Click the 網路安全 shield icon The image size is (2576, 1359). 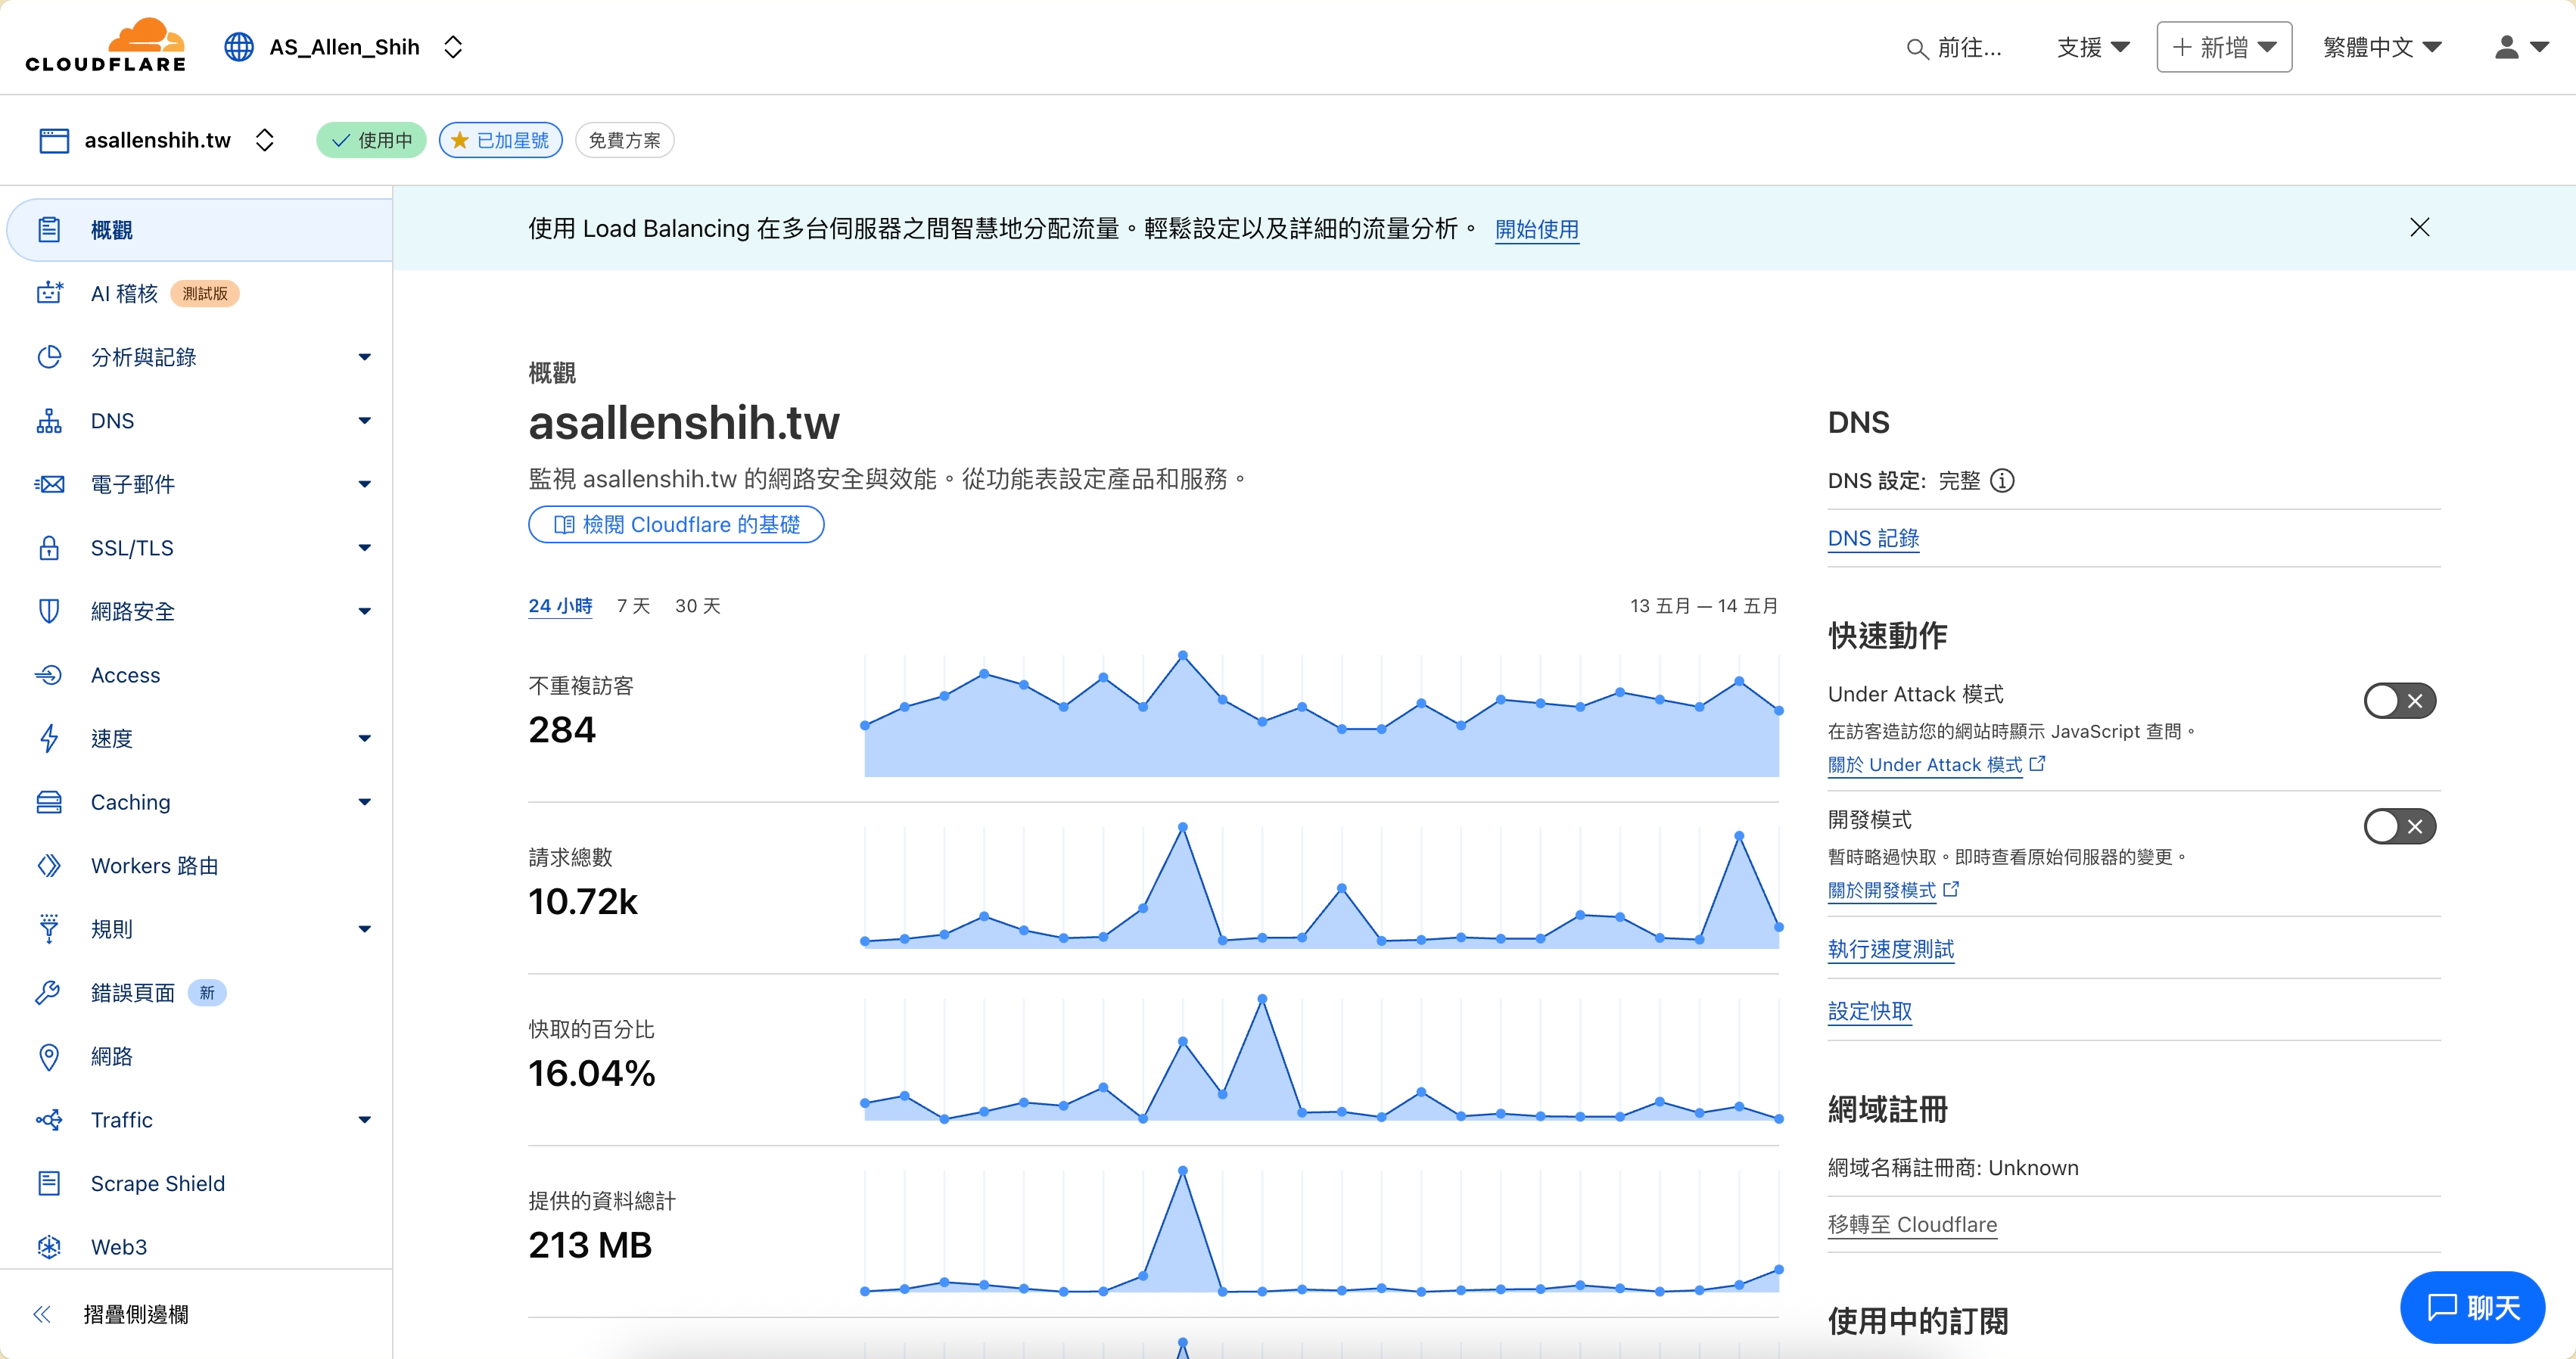pyautogui.click(x=49, y=611)
